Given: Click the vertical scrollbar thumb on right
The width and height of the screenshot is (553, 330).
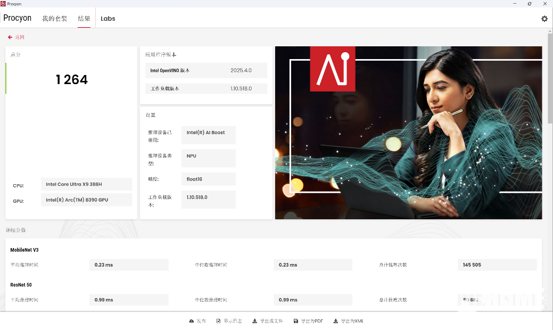Looking at the screenshot, I should [550, 80].
